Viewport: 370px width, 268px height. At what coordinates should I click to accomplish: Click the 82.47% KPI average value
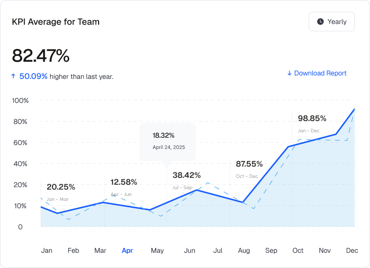click(x=41, y=56)
